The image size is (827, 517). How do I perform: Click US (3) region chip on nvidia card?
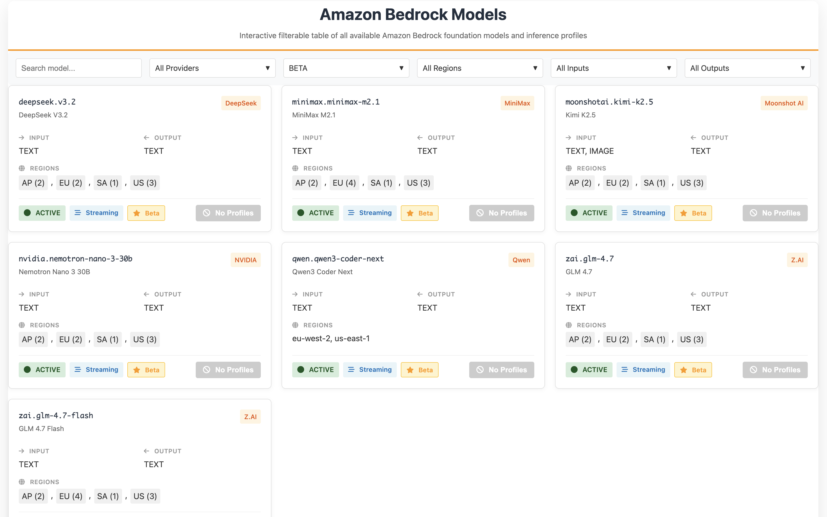click(x=145, y=339)
